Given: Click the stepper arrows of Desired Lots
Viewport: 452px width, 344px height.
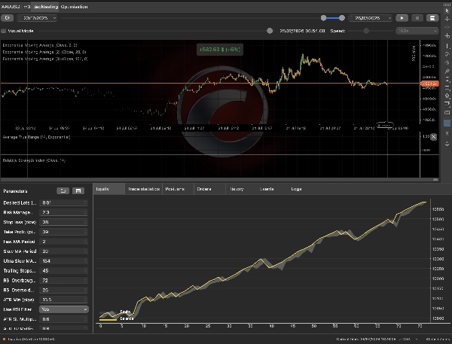Looking at the screenshot, I should 85,202.
